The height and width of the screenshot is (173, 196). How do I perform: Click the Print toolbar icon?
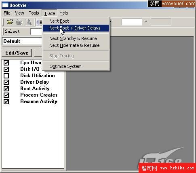19,22
